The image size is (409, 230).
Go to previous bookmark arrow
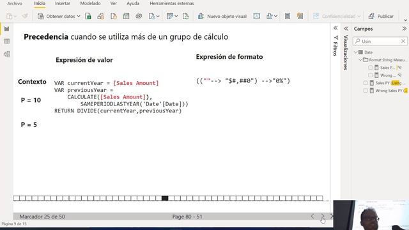pyautogui.click(x=313, y=216)
